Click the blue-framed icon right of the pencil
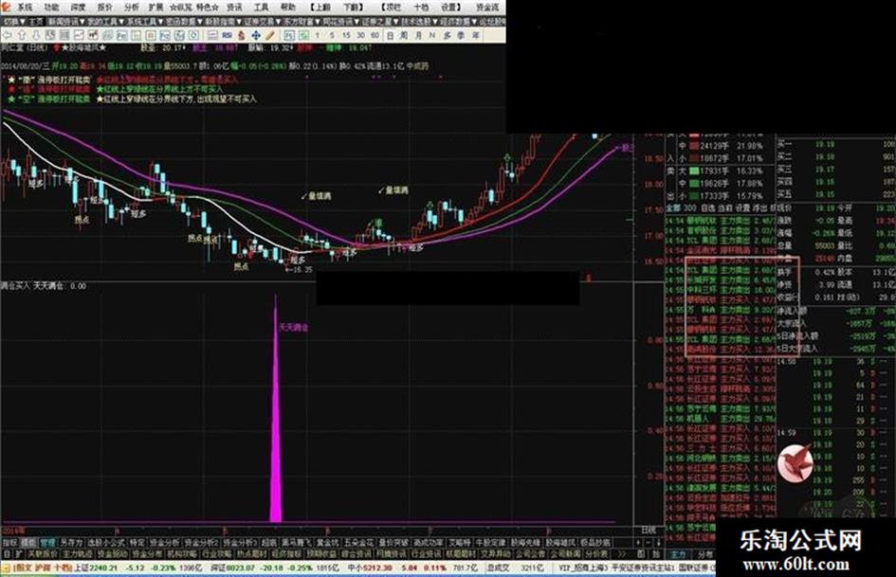The height and width of the screenshot is (577, 896). point(288,35)
